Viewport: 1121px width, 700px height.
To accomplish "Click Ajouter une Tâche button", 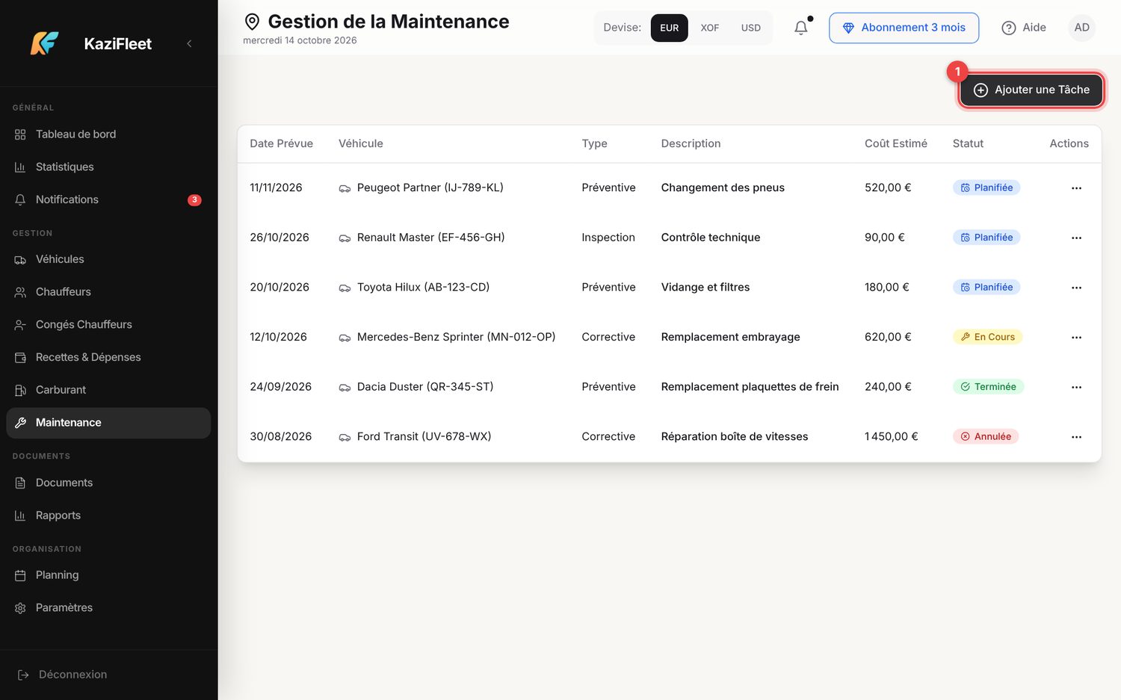I will coord(1031,90).
